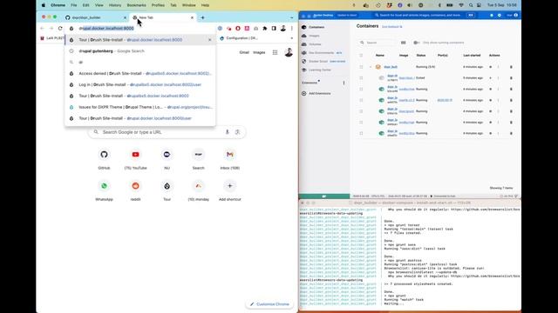Viewport: 558px width, 313px height.
Task: Start voice search with microphone icon
Action: click(x=227, y=132)
